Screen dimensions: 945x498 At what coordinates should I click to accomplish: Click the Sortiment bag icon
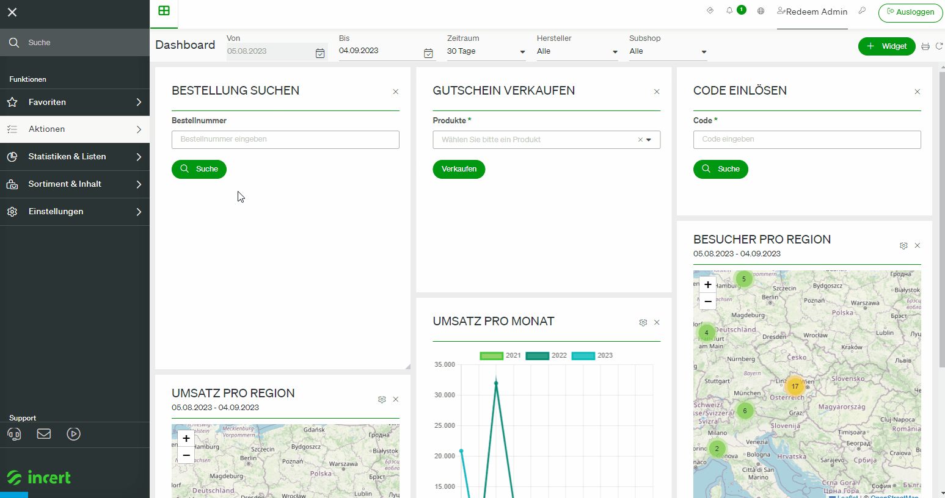point(12,184)
